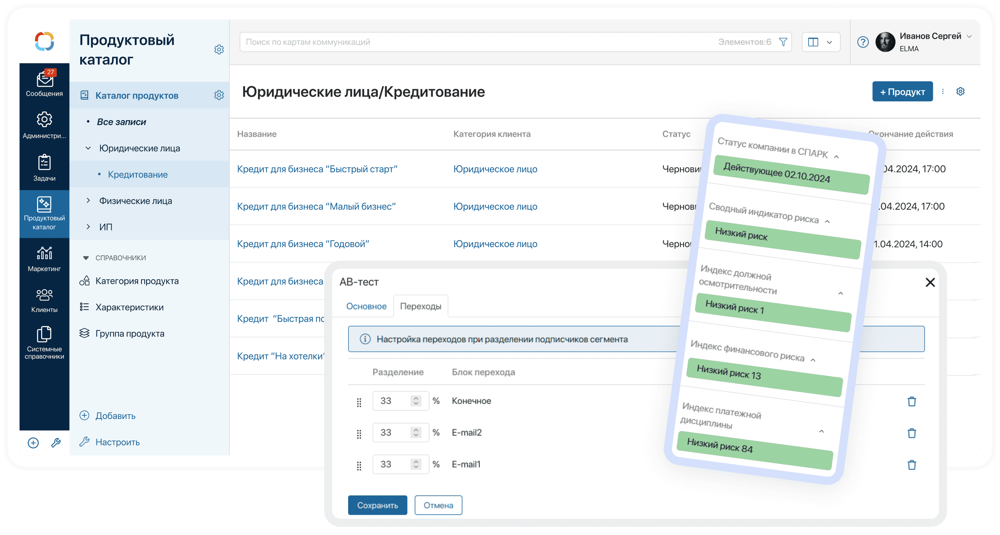Image resolution: width=1000 pixels, height=535 pixels.
Task: Click the filter funnel icon in search
Action: click(x=783, y=42)
